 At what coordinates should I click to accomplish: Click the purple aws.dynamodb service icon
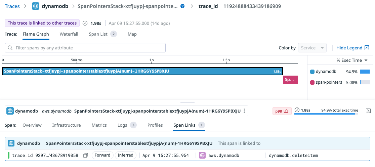click(202, 155)
